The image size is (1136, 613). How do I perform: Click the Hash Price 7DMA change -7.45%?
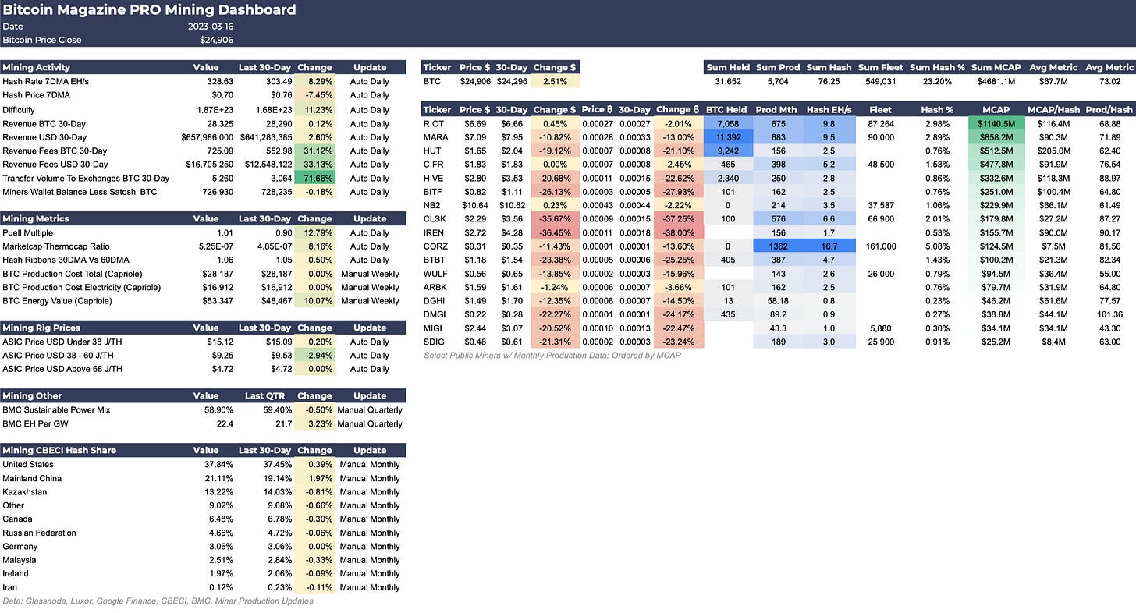point(314,95)
